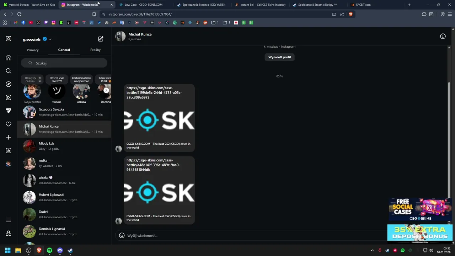The image size is (455, 256).
Task: Open conversation info icon
Action: pos(443,36)
